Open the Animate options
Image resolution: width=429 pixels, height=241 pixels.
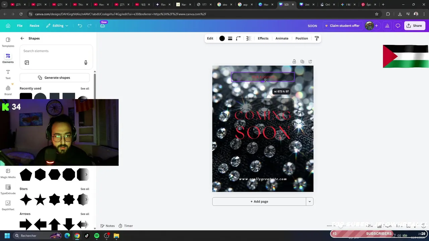coord(282,38)
